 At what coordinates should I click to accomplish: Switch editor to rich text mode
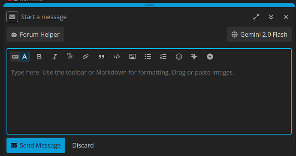24,57
